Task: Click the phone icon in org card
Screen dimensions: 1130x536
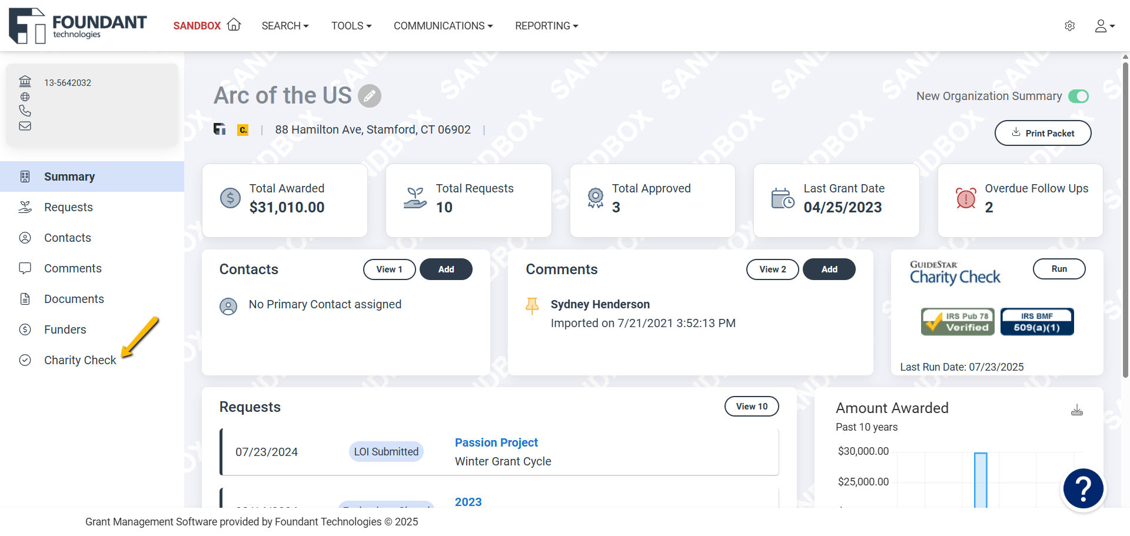Action: [x=25, y=111]
